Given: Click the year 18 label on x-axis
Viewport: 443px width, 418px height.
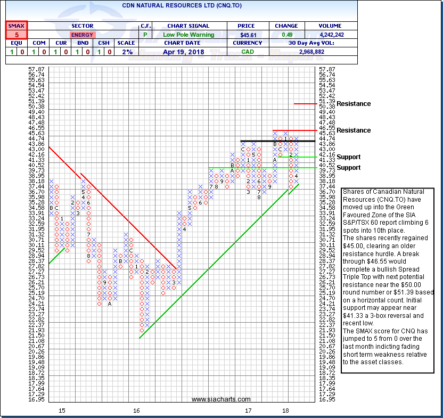Looking at the screenshot, I should tap(286, 411).
